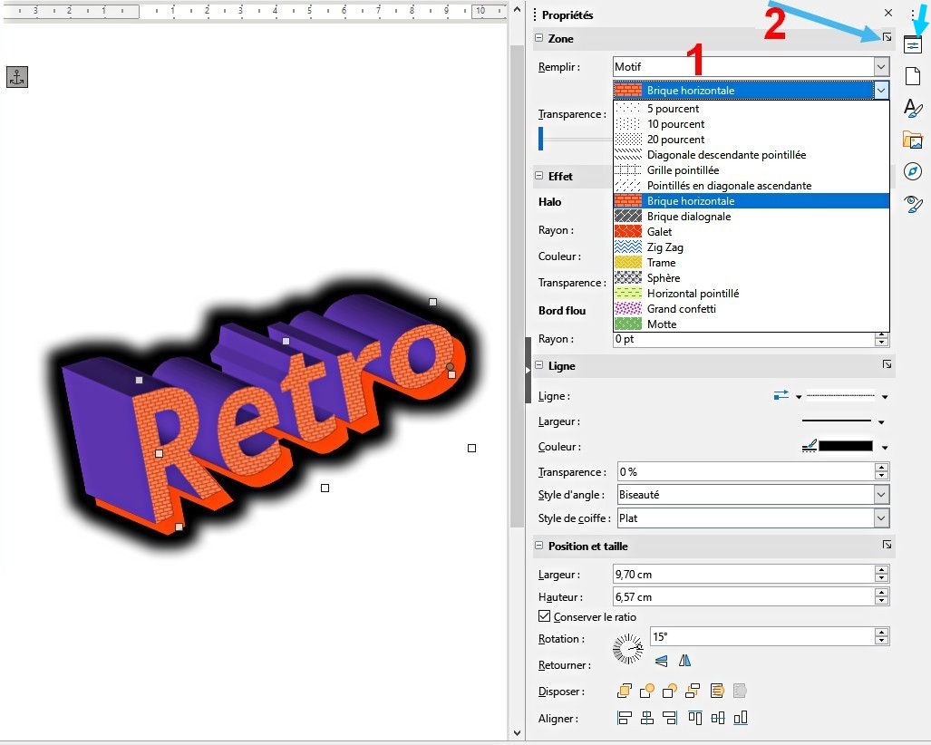931x745 pixels.
Task: Open the Properties deck in sidebar
Action: tap(913, 45)
